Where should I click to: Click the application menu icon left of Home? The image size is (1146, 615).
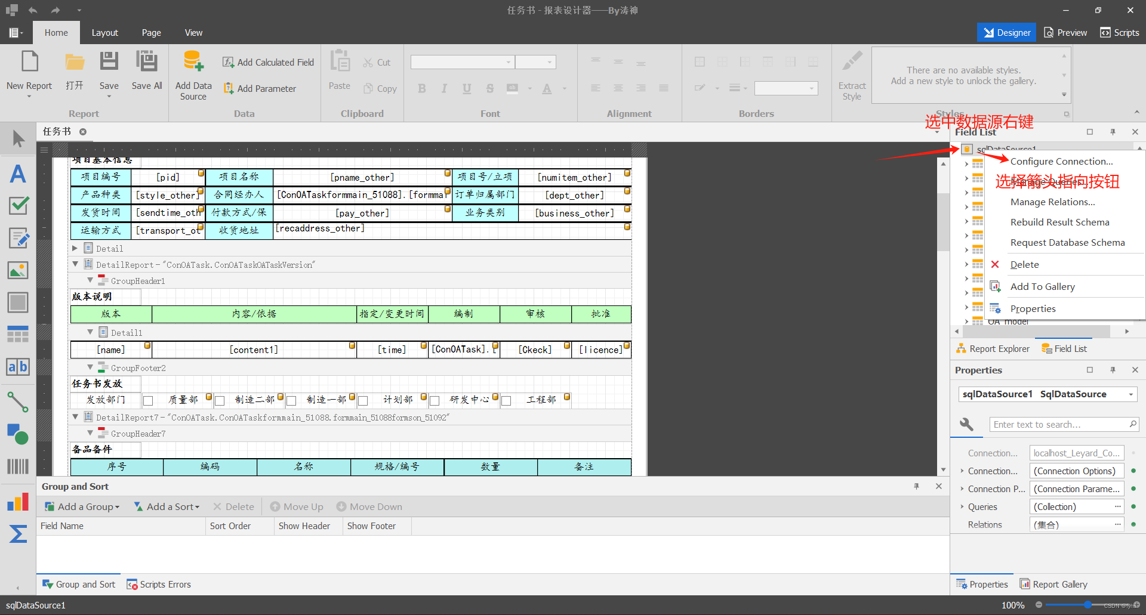(x=16, y=33)
